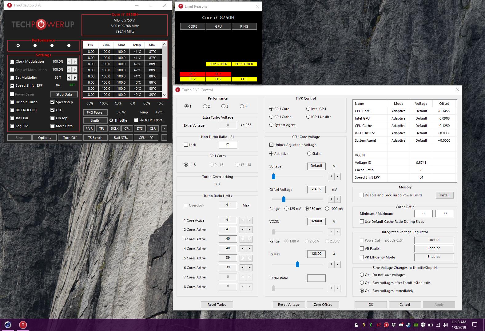Select OK - Do not save voltages
The height and width of the screenshot is (331, 485).
click(362, 275)
